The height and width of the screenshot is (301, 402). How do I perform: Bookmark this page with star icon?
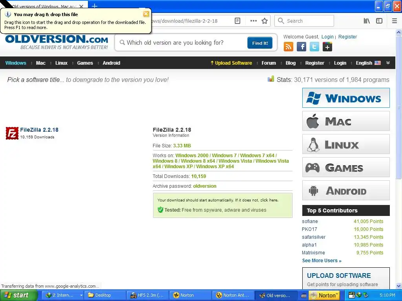265,21
